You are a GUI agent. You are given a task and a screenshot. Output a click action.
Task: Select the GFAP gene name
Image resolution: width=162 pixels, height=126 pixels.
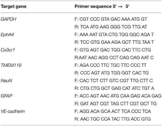pos(6,96)
